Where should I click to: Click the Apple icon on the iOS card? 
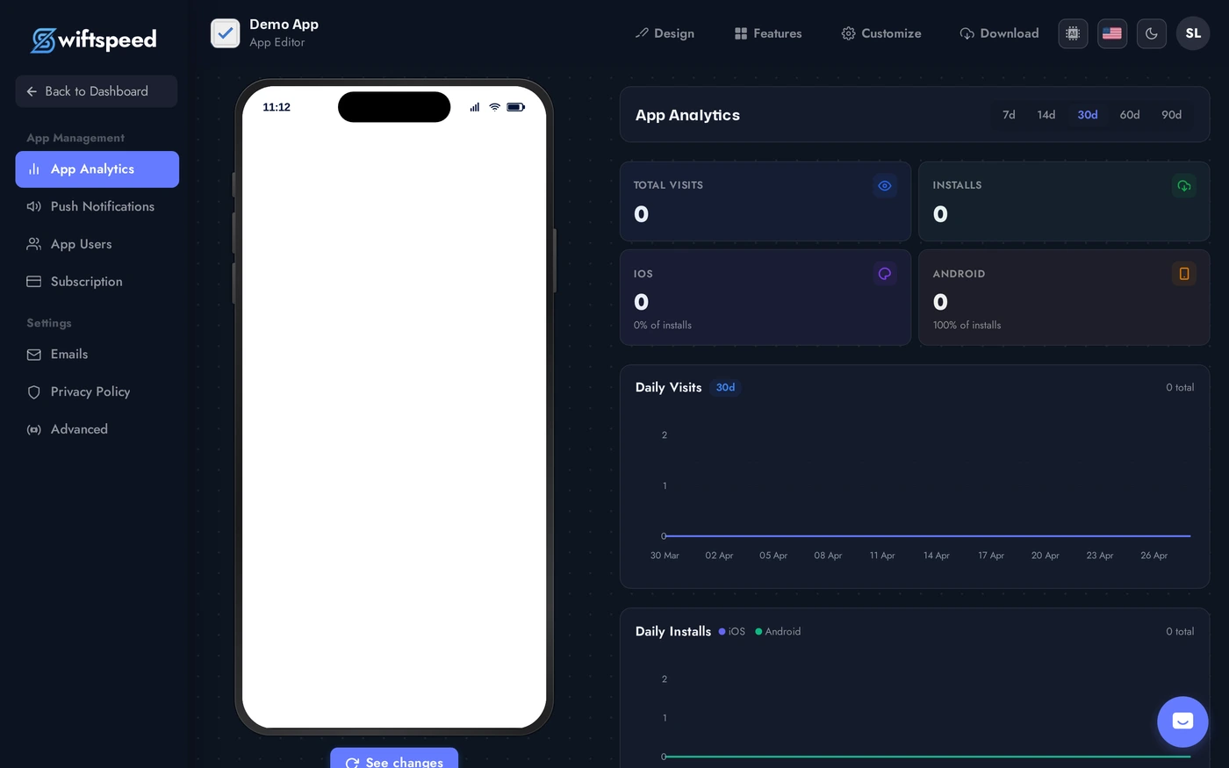[x=884, y=274]
